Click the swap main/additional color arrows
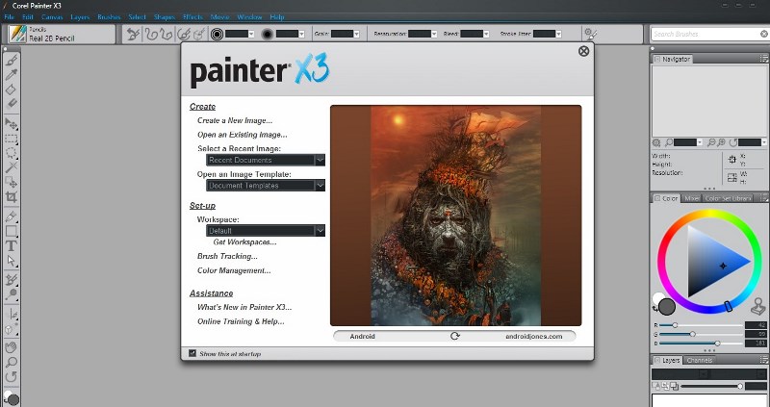770x407 pixels. point(656,308)
